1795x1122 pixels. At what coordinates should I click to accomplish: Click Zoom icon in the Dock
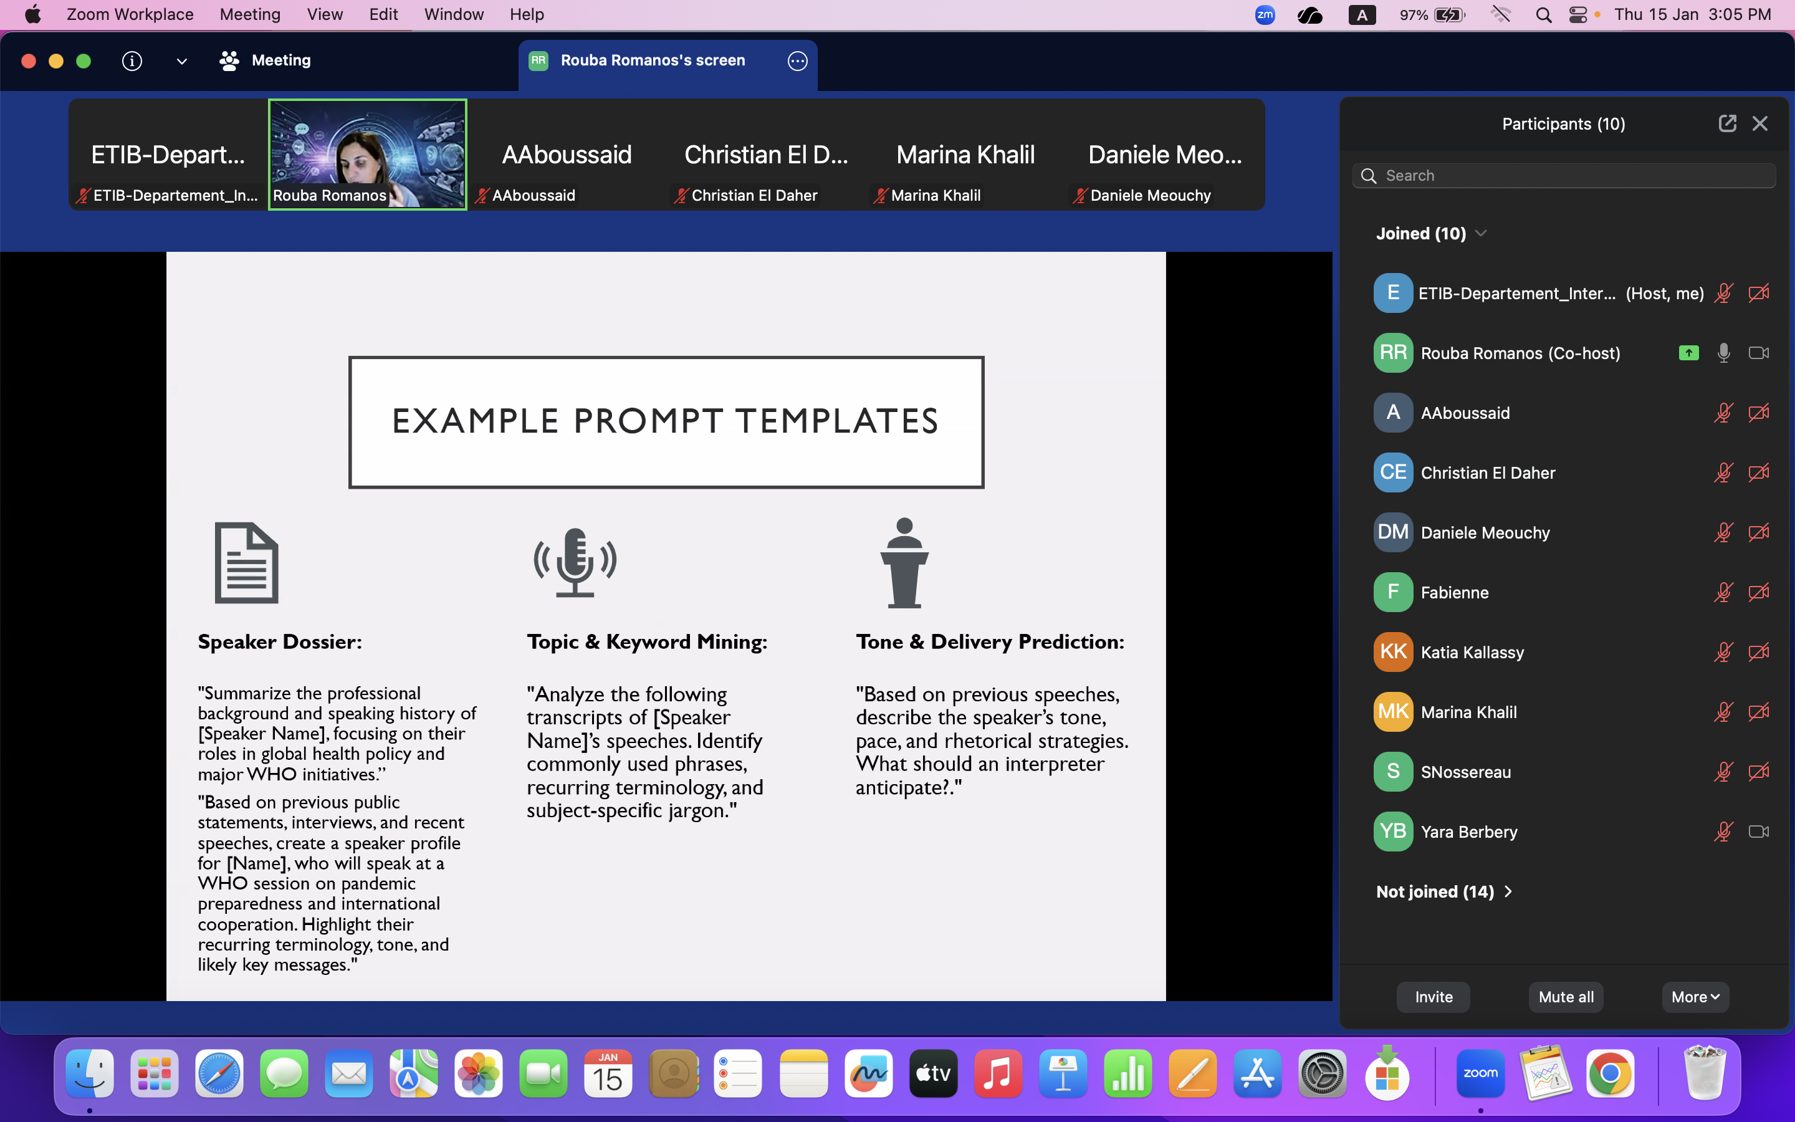tap(1480, 1074)
